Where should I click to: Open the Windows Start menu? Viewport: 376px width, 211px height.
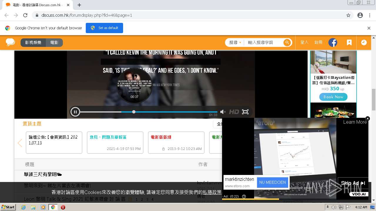coord(8,207)
